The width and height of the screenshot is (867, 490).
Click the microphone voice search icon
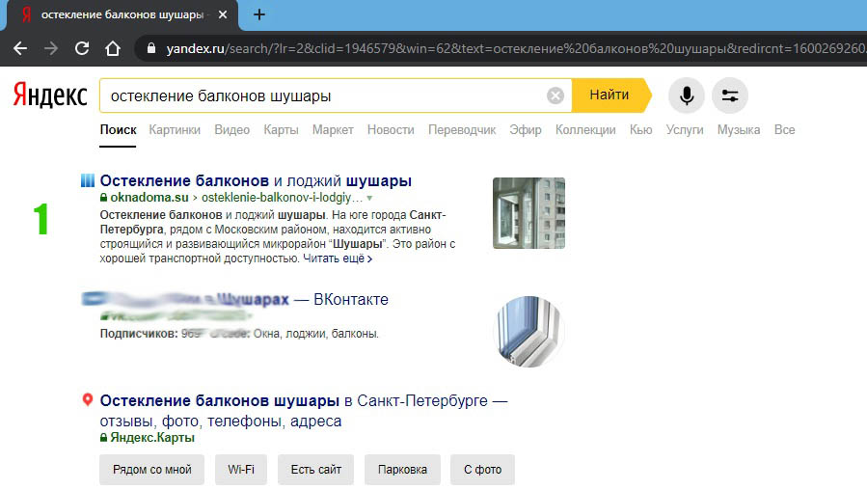pos(687,95)
